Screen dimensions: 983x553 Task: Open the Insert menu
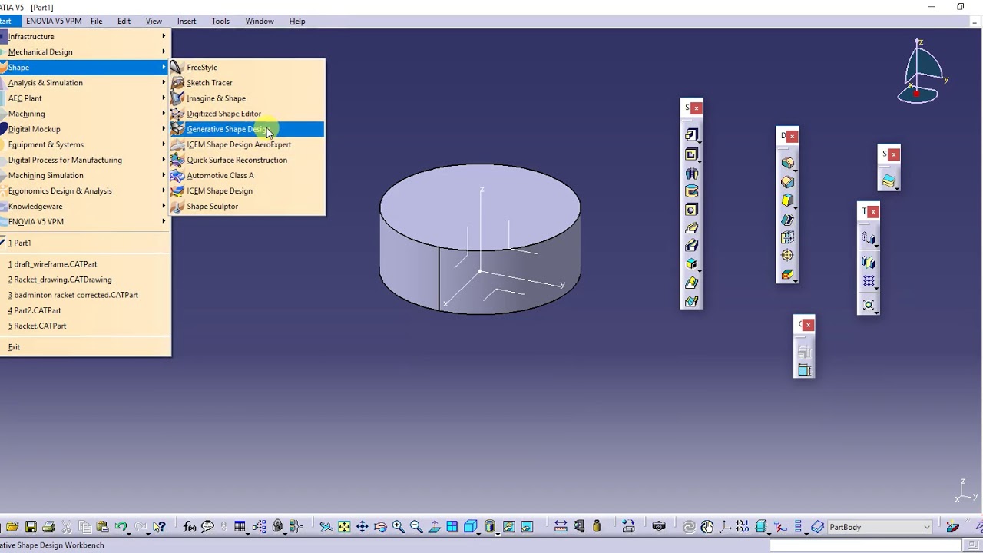pyautogui.click(x=187, y=21)
